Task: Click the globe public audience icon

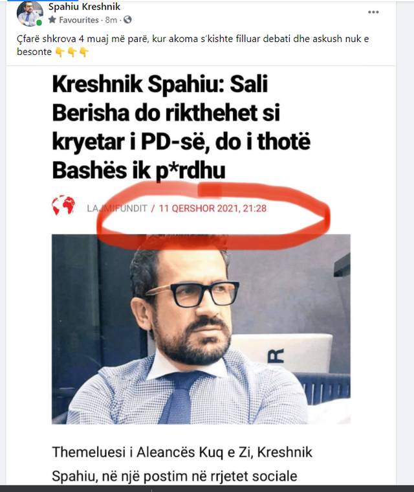Action: tap(127, 20)
